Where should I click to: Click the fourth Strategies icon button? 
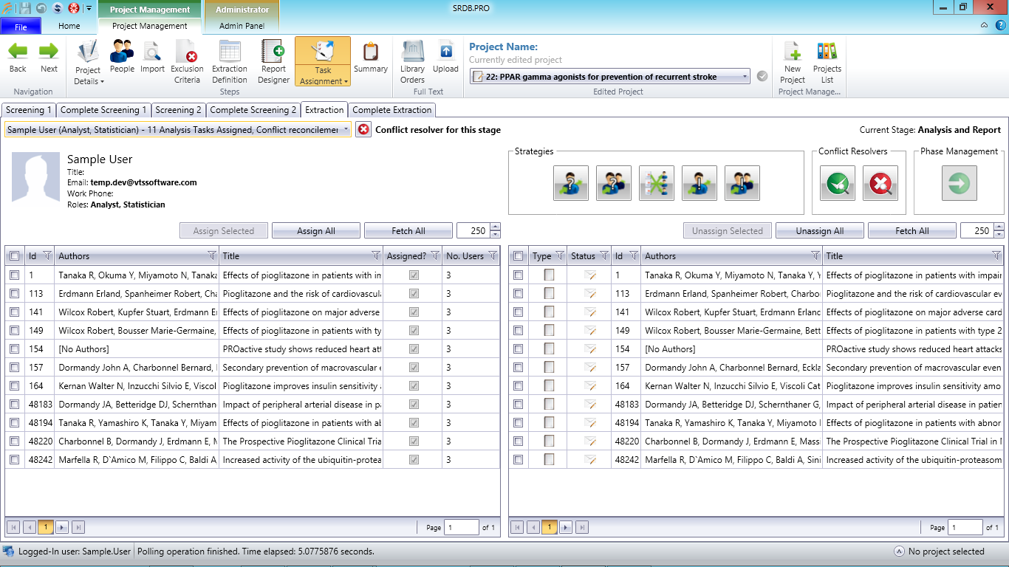[x=700, y=183]
